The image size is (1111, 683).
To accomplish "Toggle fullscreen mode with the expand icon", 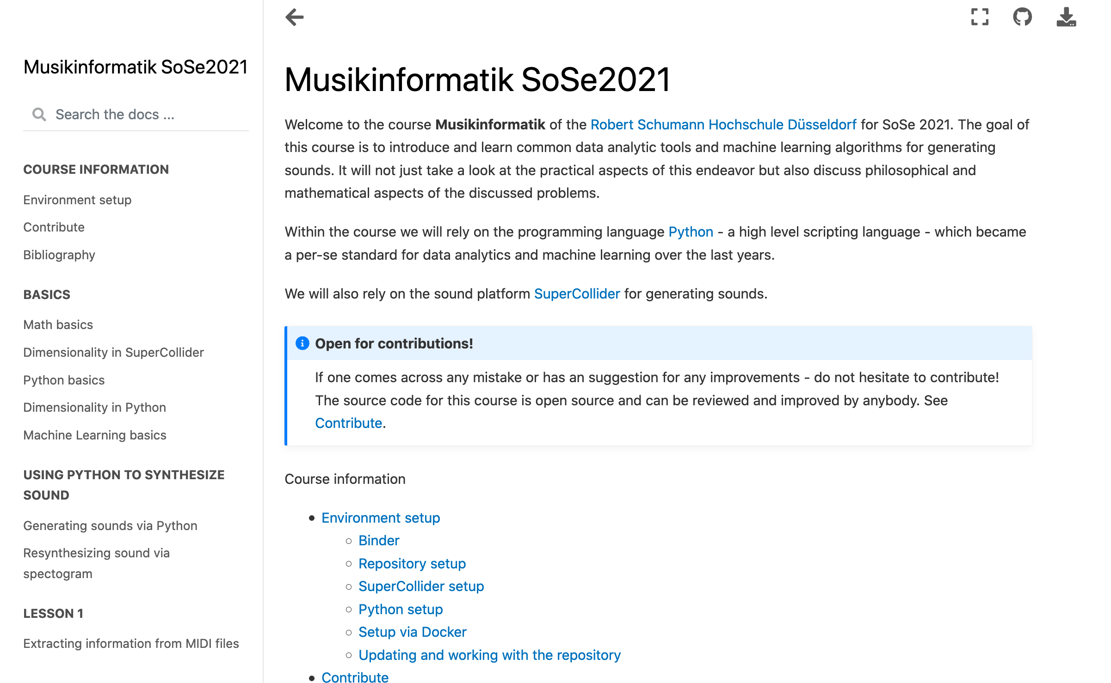I will (x=980, y=17).
